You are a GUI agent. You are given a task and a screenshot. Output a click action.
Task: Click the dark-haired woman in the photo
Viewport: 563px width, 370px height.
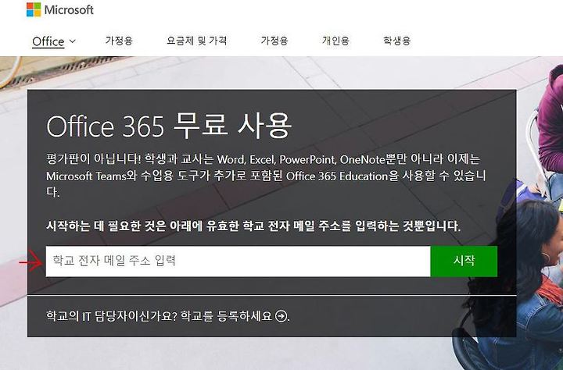(528, 286)
